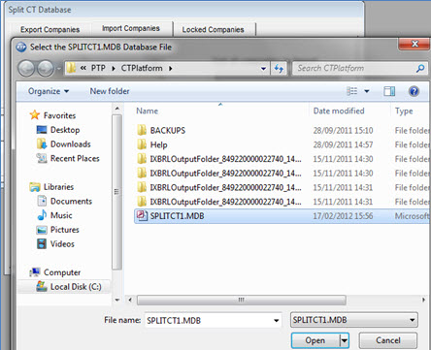
Task: Expand the recent pages dropdown arrow
Action: (x=59, y=69)
